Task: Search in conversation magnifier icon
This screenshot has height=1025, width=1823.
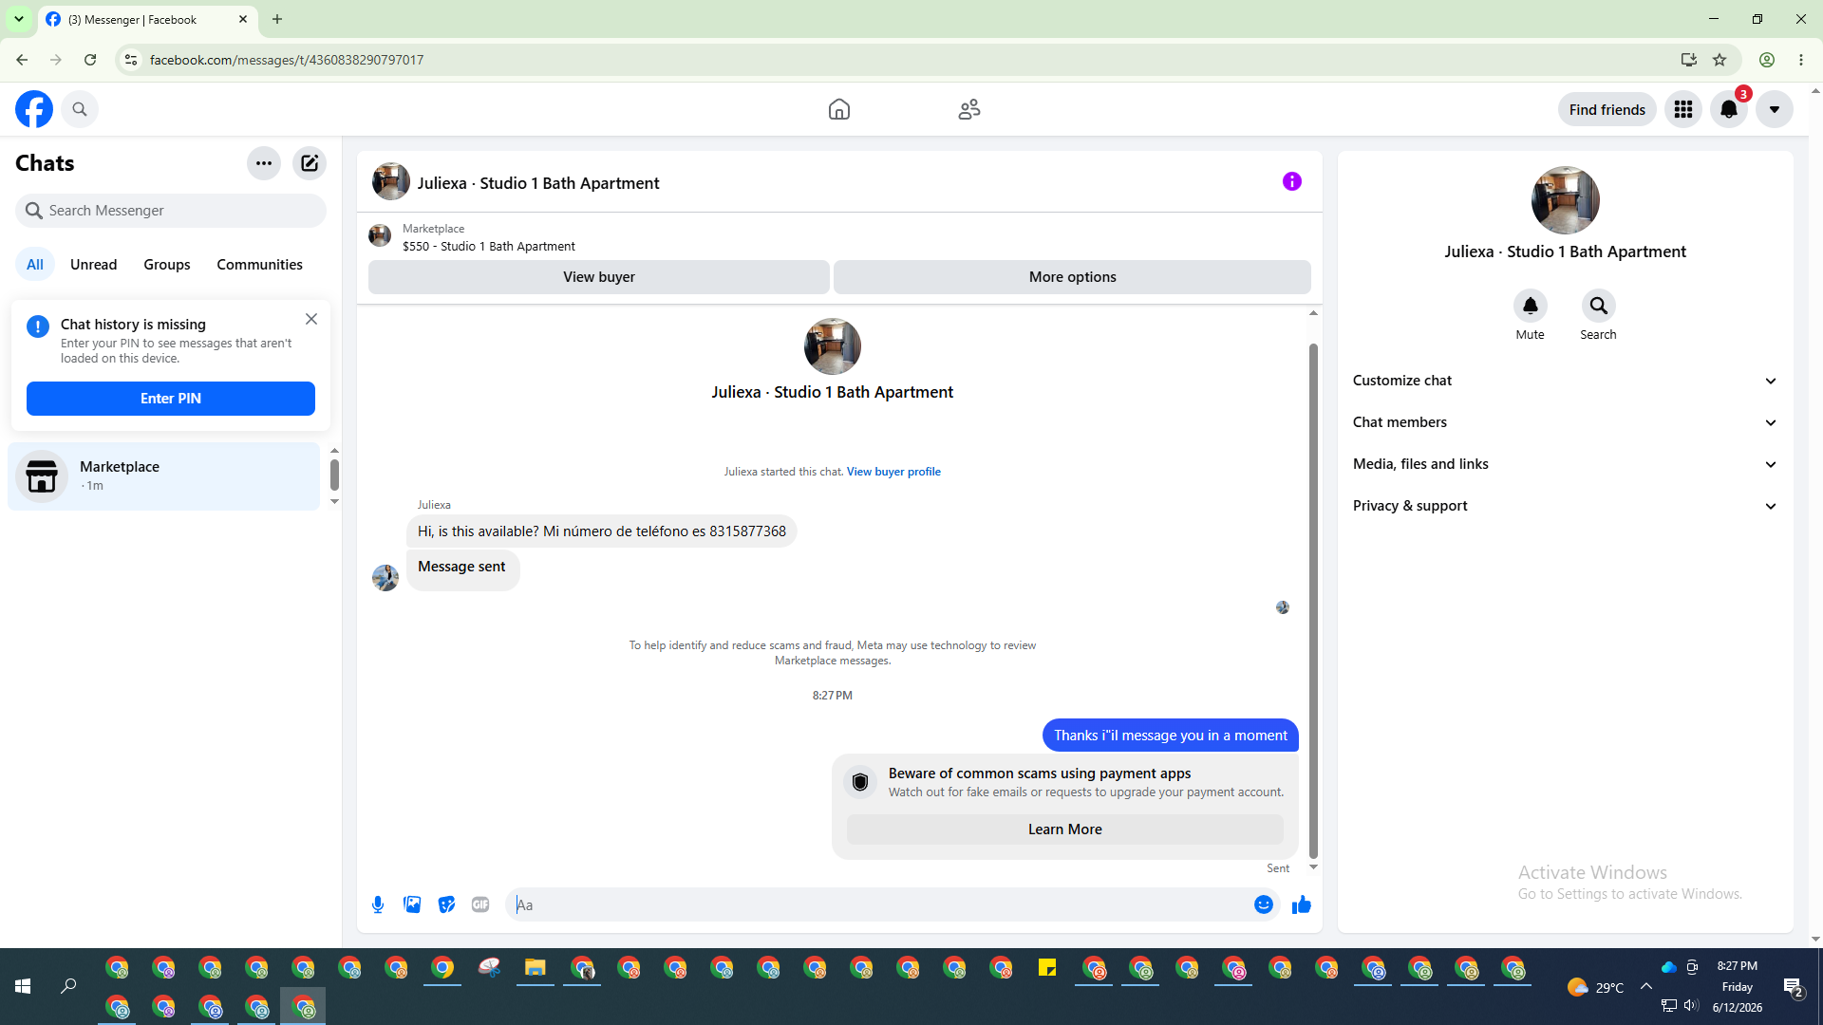Action: pos(1599,306)
